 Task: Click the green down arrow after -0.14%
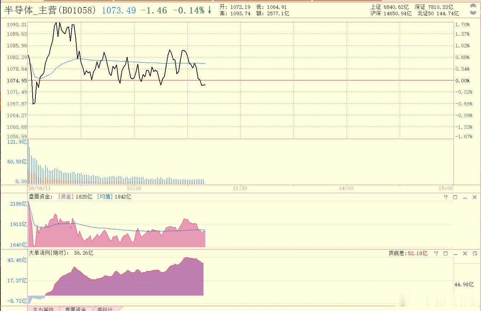tap(210, 10)
